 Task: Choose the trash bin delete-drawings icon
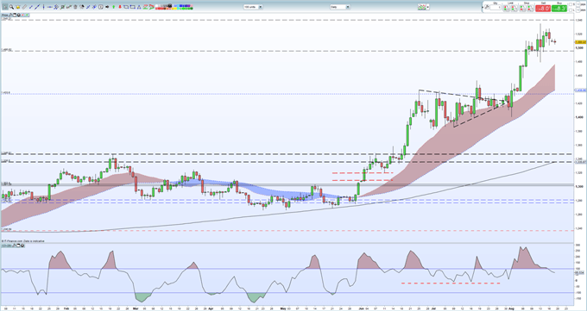click(76, 7)
